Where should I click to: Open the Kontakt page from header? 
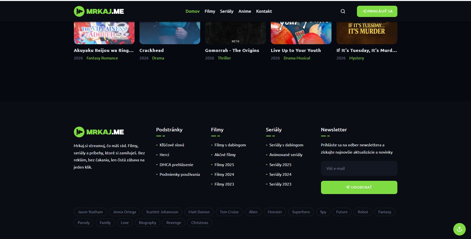(x=264, y=11)
